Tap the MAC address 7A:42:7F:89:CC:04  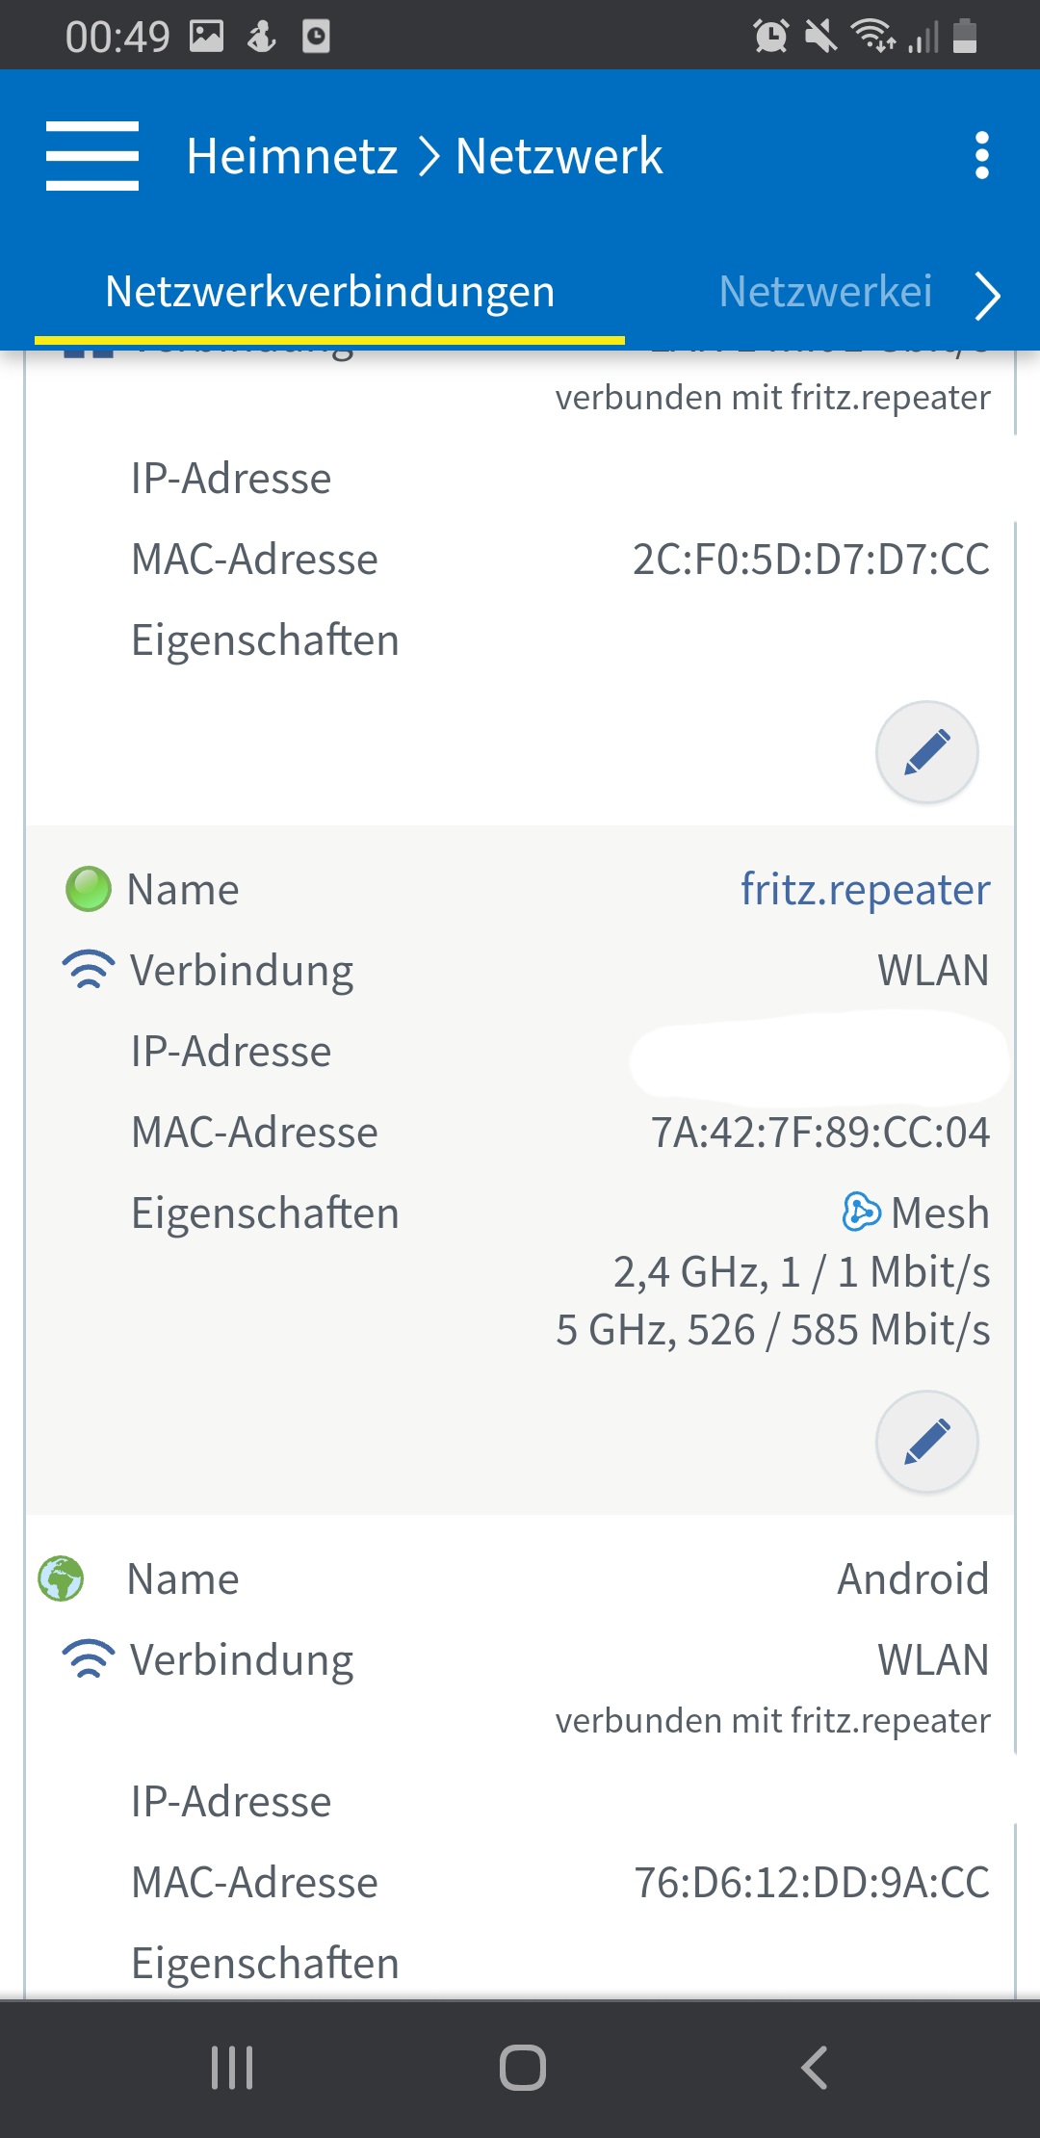pyautogui.click(x=819, y=1133)
